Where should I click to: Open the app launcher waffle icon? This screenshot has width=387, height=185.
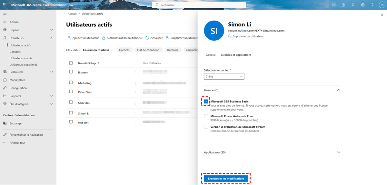5,5
